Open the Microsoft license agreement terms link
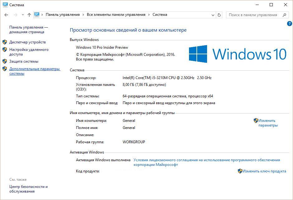This screenshot has width=293, height=200. (x=207, y=162)
